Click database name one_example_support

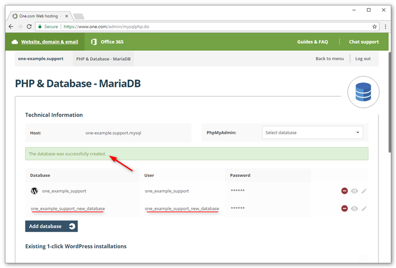point(64,191)
